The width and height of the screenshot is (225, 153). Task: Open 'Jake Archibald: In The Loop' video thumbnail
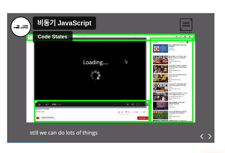tap(160, 106)
